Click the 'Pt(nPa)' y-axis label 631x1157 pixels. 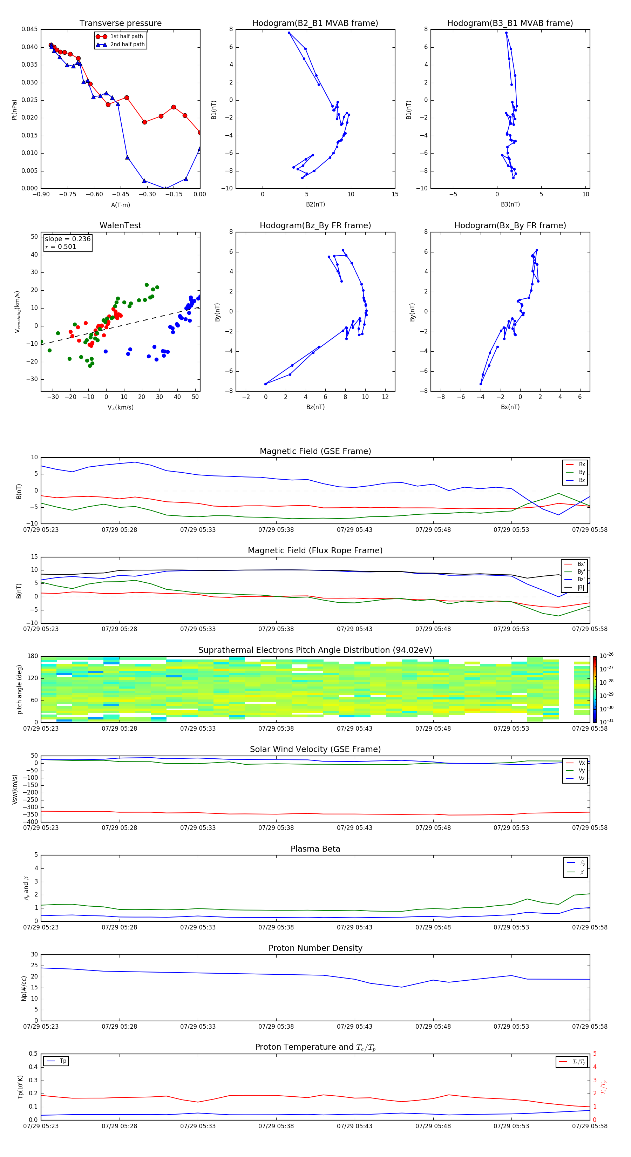14,109
